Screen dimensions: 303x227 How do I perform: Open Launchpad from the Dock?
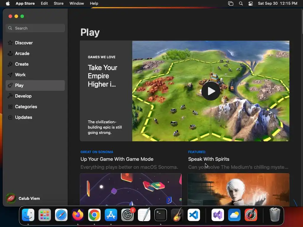45,215
